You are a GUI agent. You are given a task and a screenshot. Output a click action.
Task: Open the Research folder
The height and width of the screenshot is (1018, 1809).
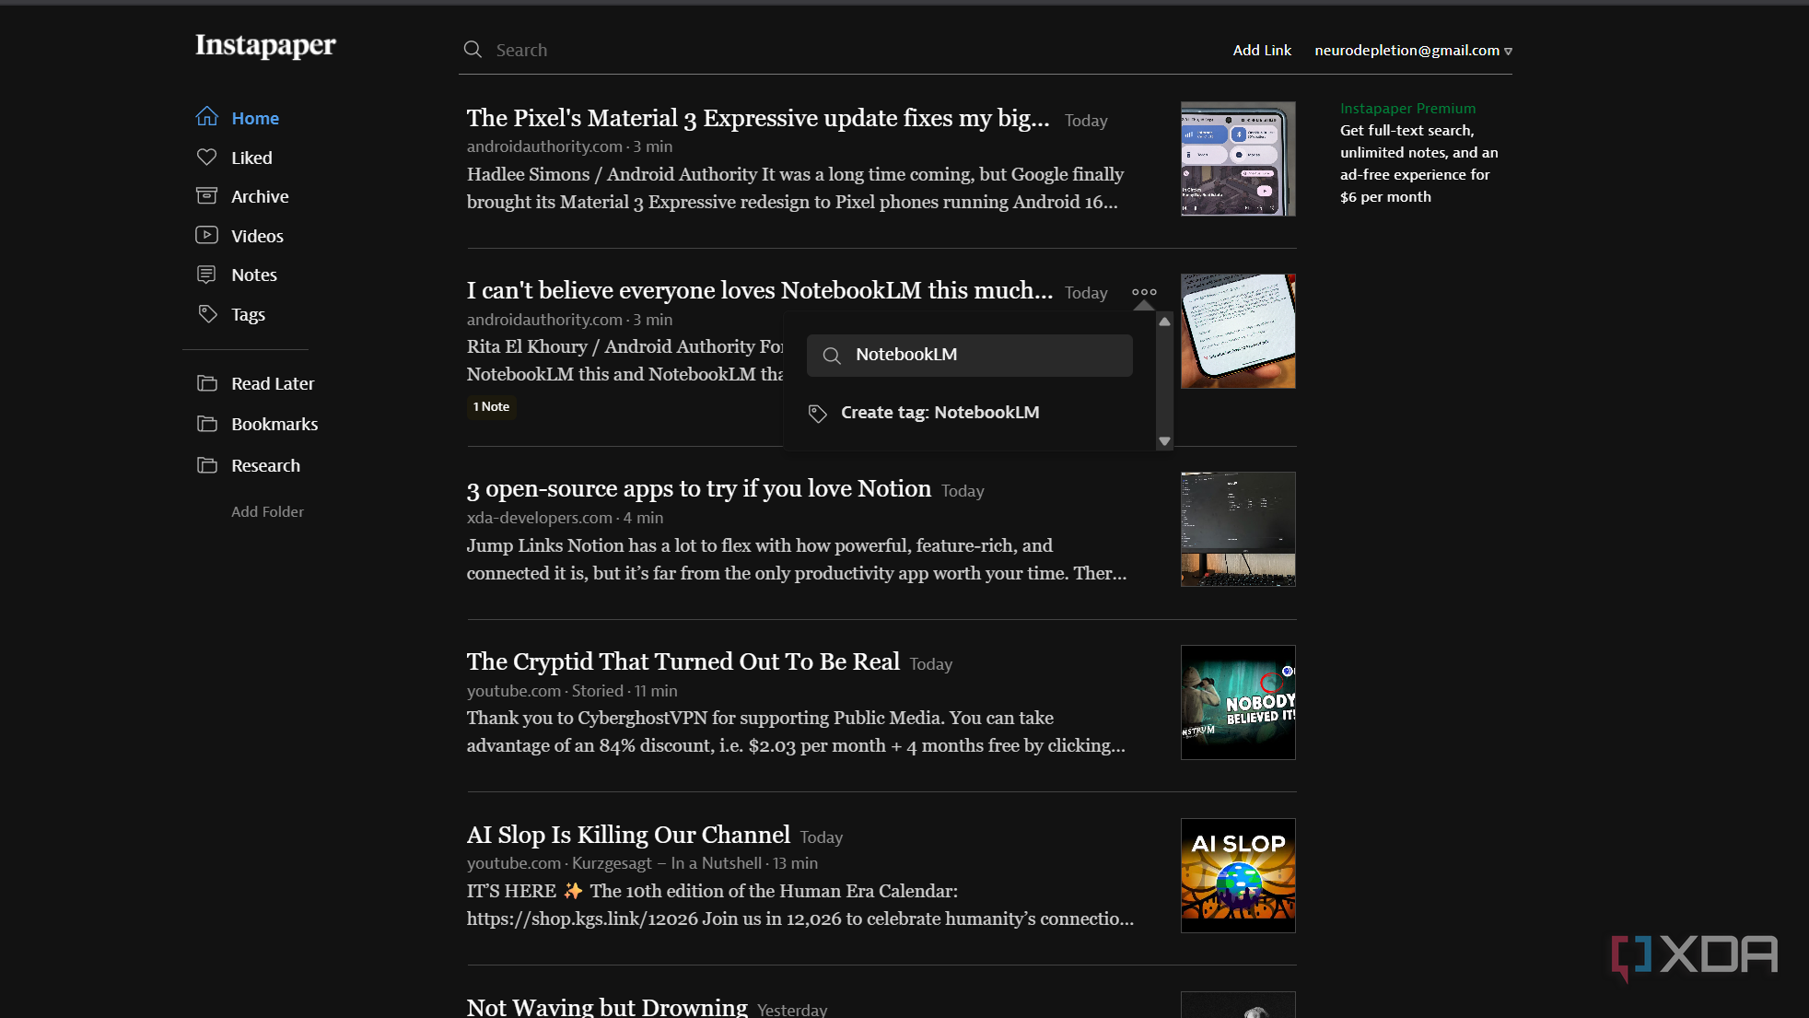click(x=265, y=465)
